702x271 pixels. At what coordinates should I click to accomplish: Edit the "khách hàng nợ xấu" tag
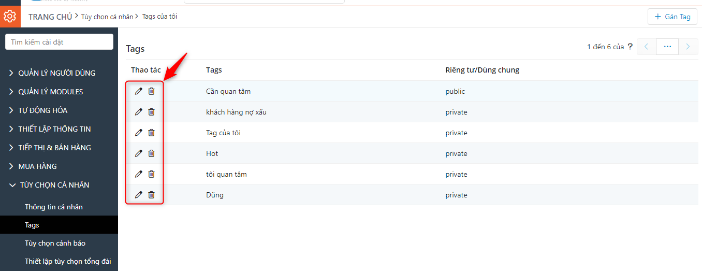(138, 112)
